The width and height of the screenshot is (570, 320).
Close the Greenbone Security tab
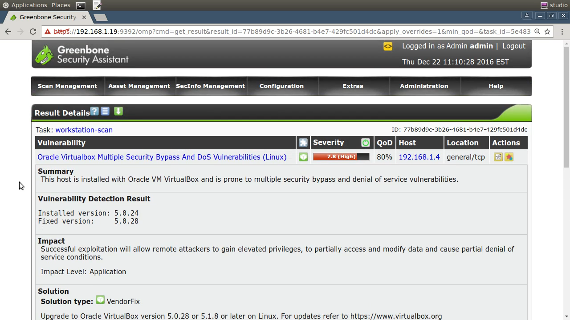[x=84, y=17]
